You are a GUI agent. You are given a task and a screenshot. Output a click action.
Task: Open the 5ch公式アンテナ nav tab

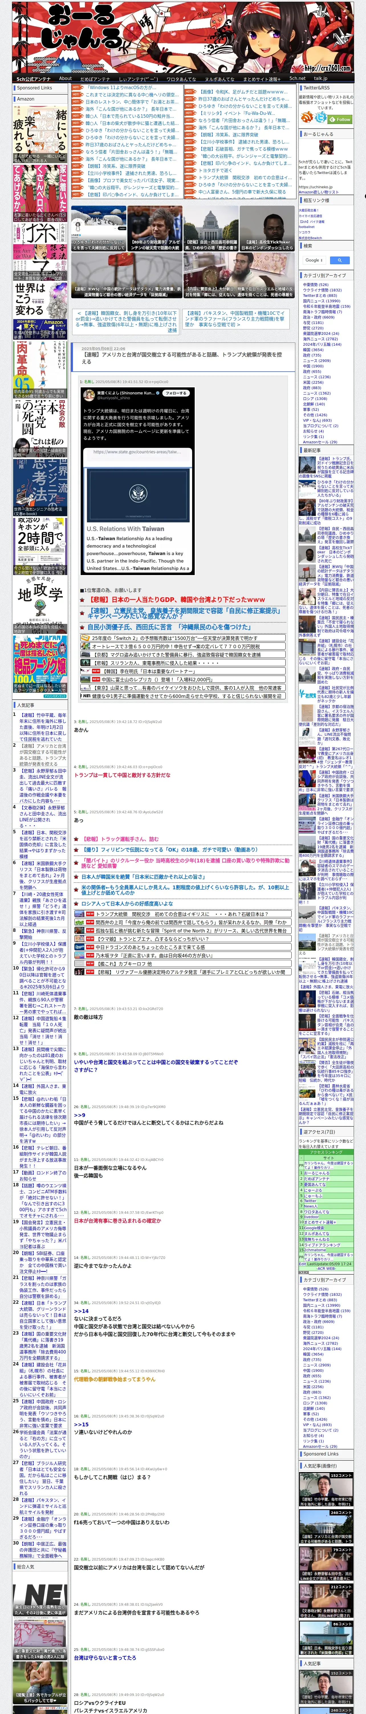pos(34,79)
